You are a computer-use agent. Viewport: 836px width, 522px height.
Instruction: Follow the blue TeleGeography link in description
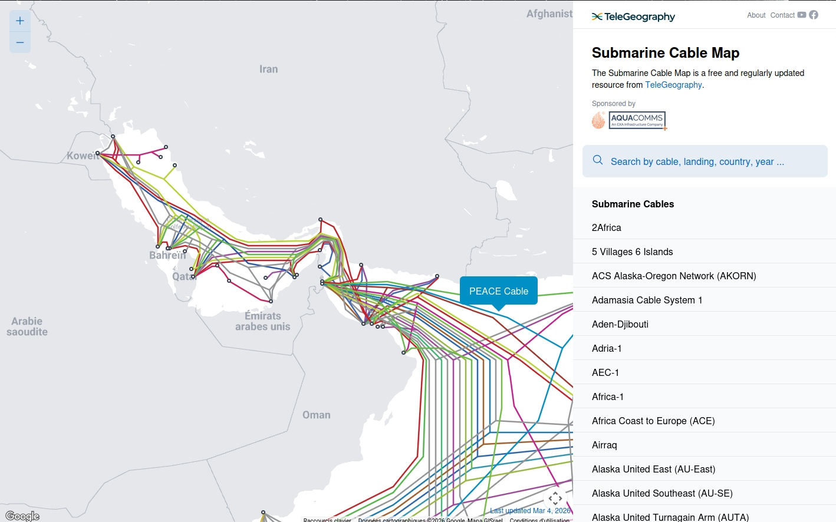click(673, 85)
